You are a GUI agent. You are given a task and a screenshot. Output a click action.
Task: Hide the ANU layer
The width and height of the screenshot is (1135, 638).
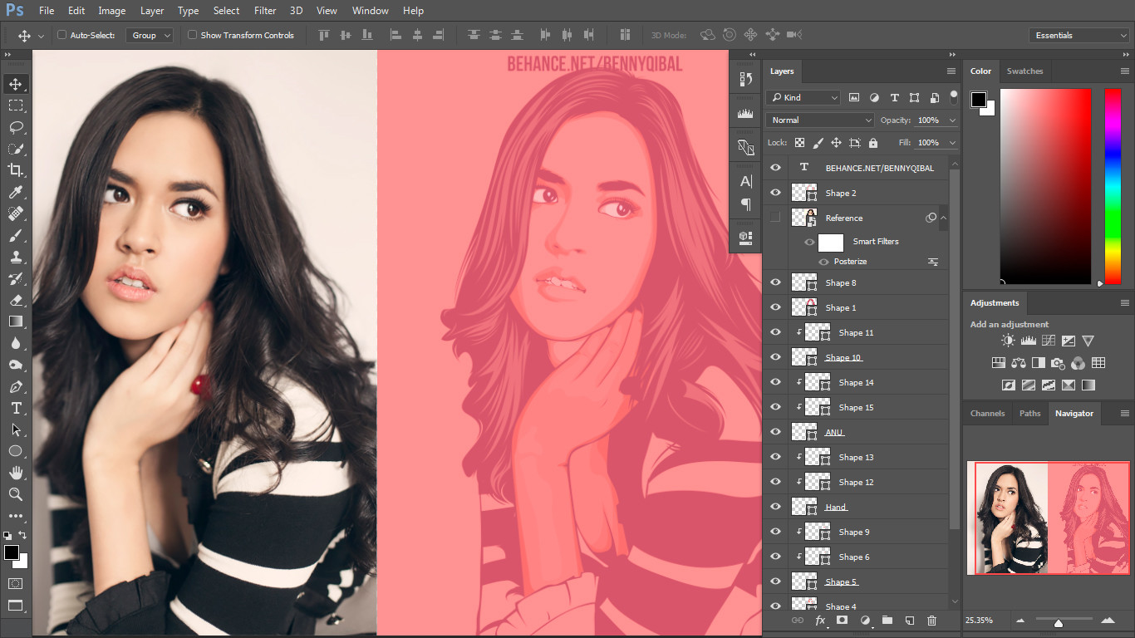(x=775, y=432)
